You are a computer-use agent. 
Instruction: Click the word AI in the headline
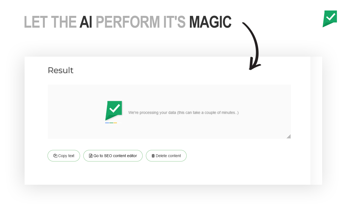click(86, 22)
